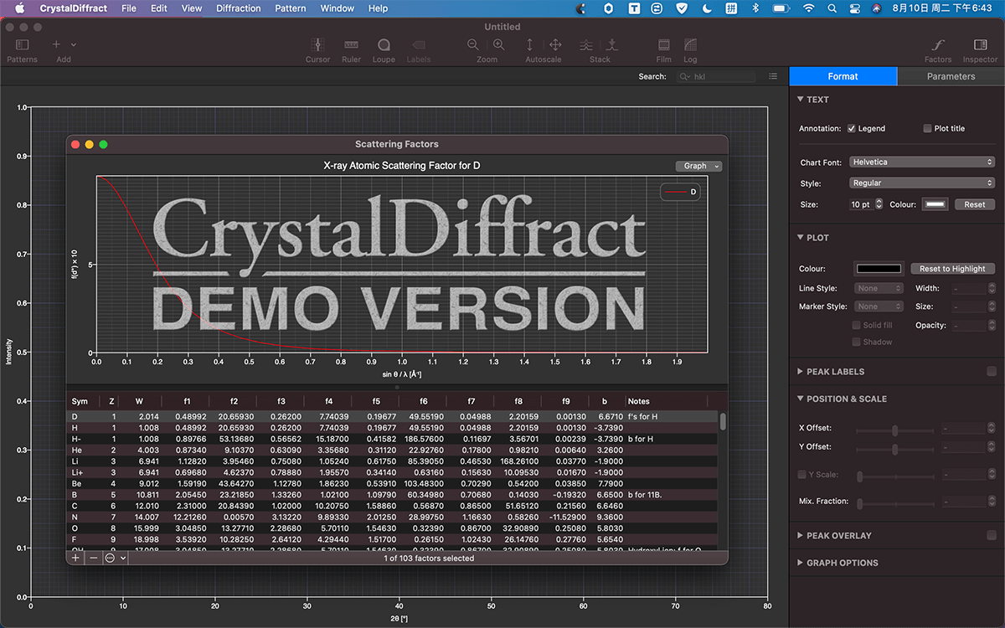Open the text Colour white swatch
The width and height of the screenshot is (1005, 628).
coord(935,204)
